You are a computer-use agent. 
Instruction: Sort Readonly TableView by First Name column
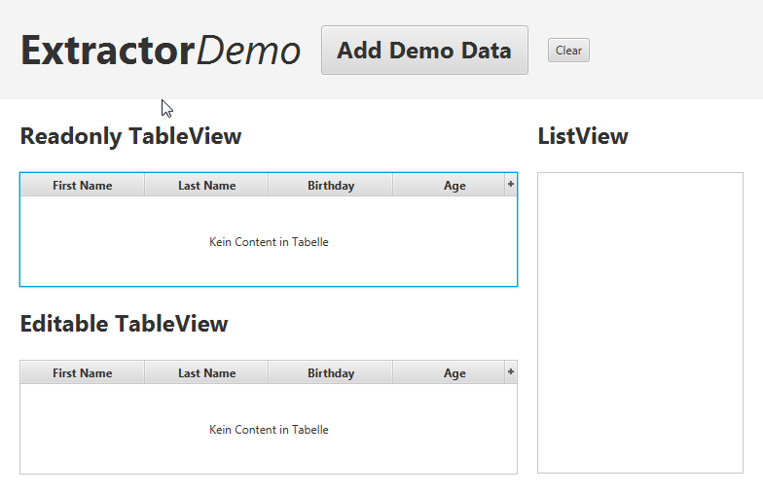82,185
